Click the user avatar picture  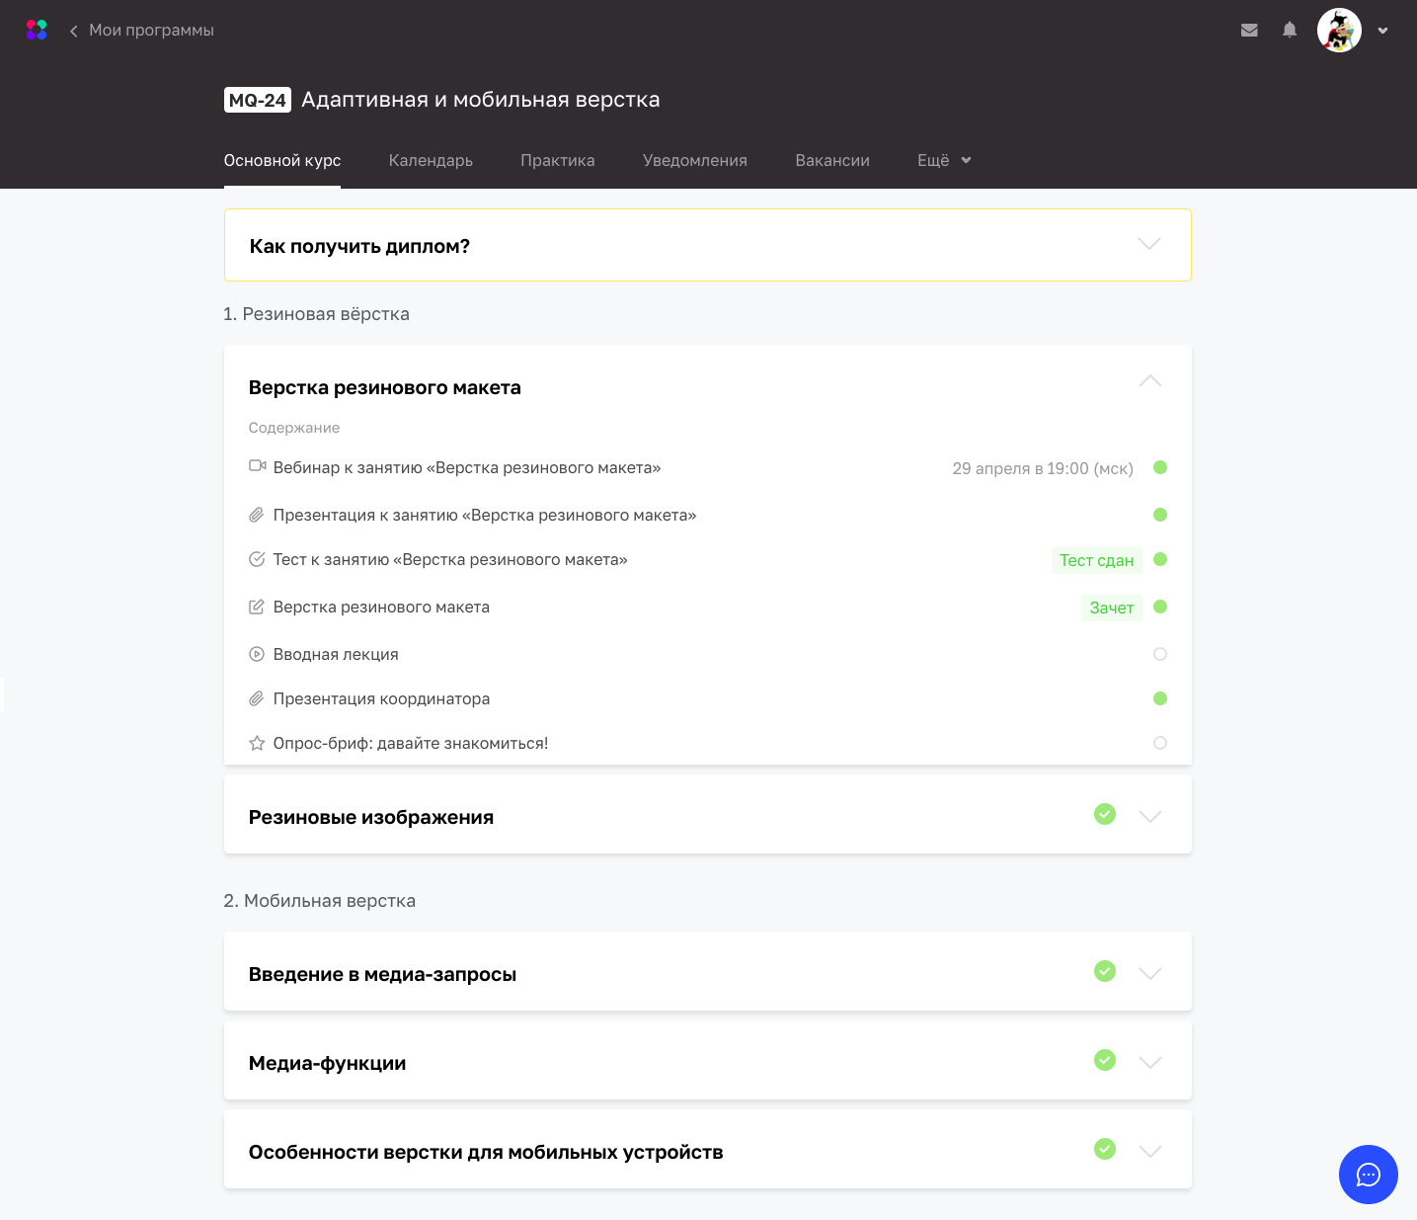coord(1339,31)
